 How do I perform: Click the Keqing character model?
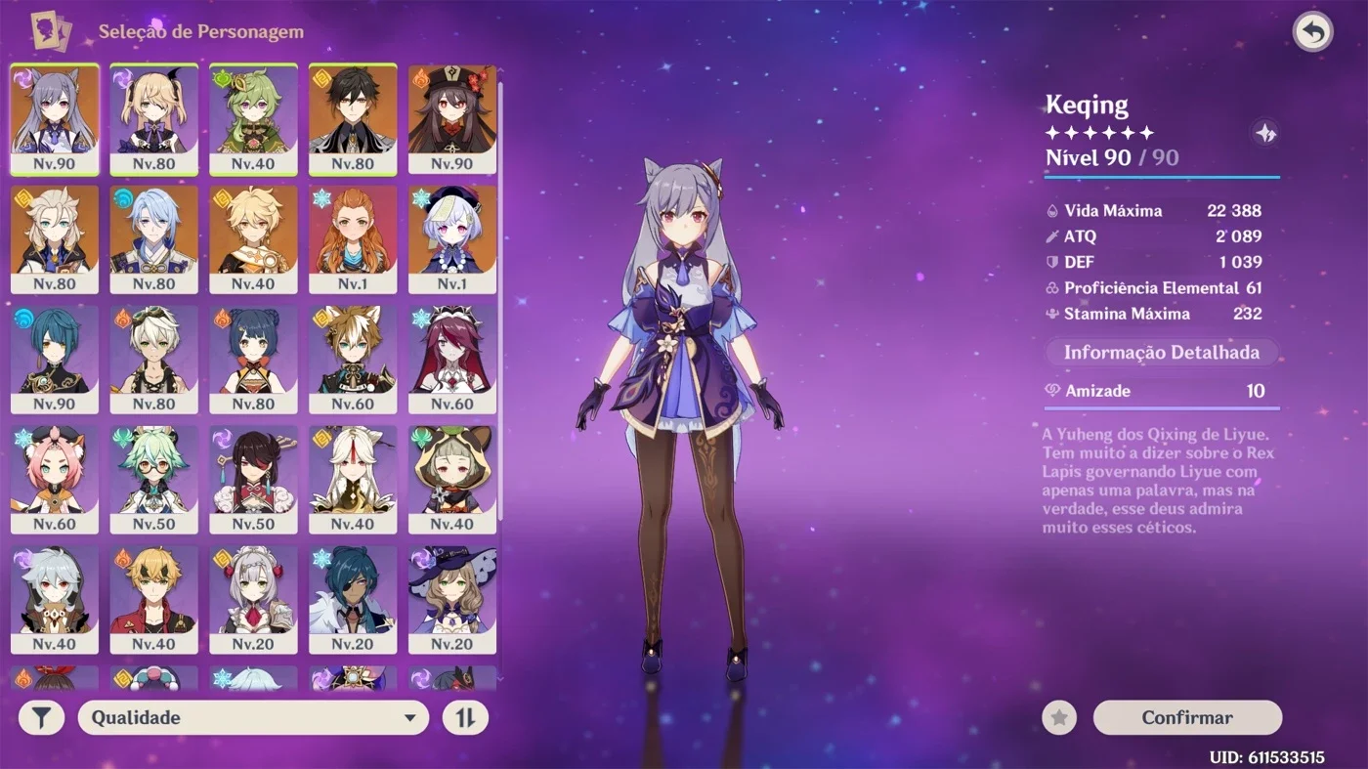679,418
